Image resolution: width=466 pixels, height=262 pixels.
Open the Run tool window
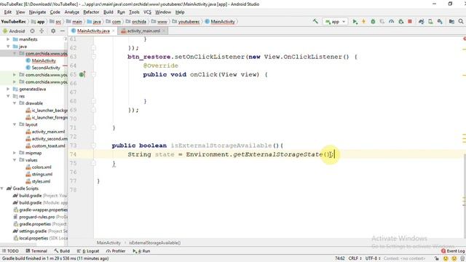click(141, 251)
